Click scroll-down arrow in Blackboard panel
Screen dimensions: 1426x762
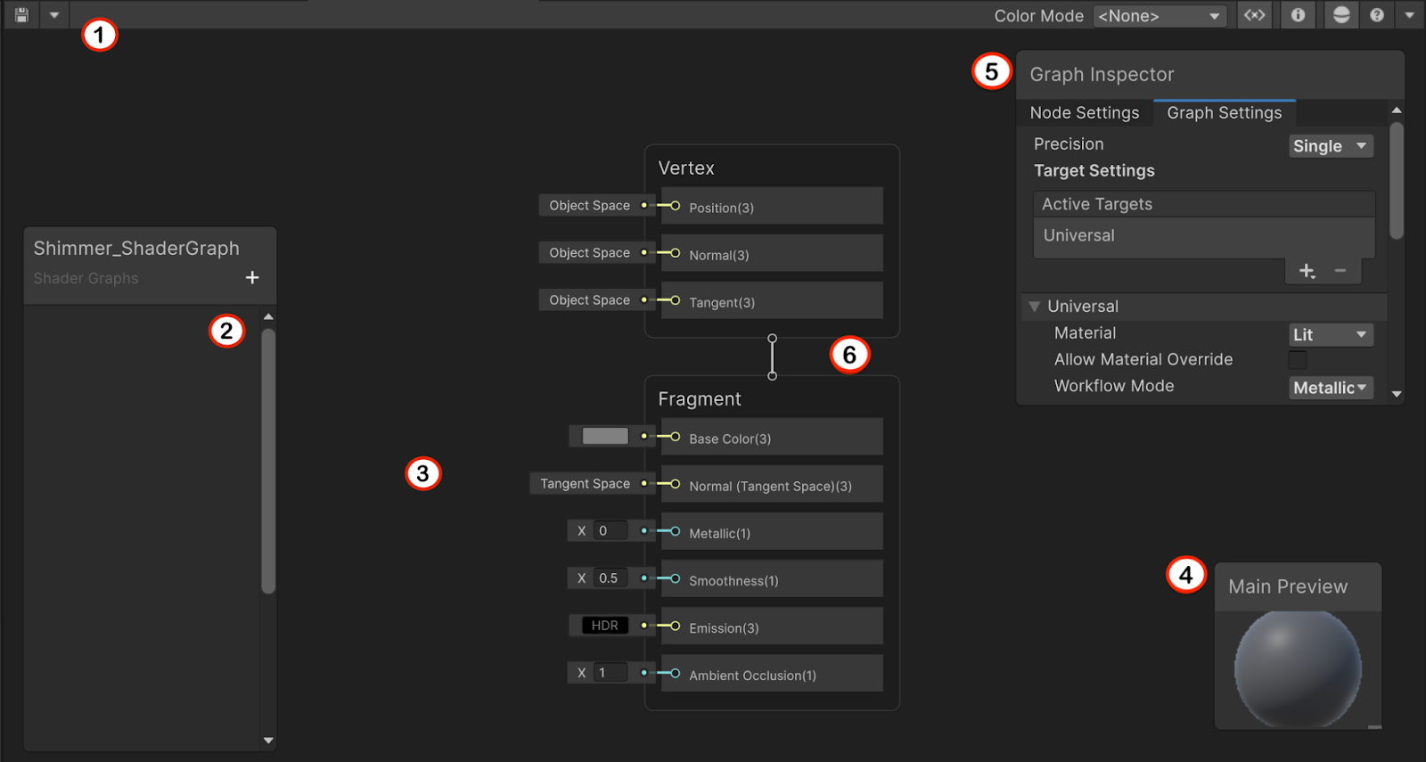tap(268, 740)
